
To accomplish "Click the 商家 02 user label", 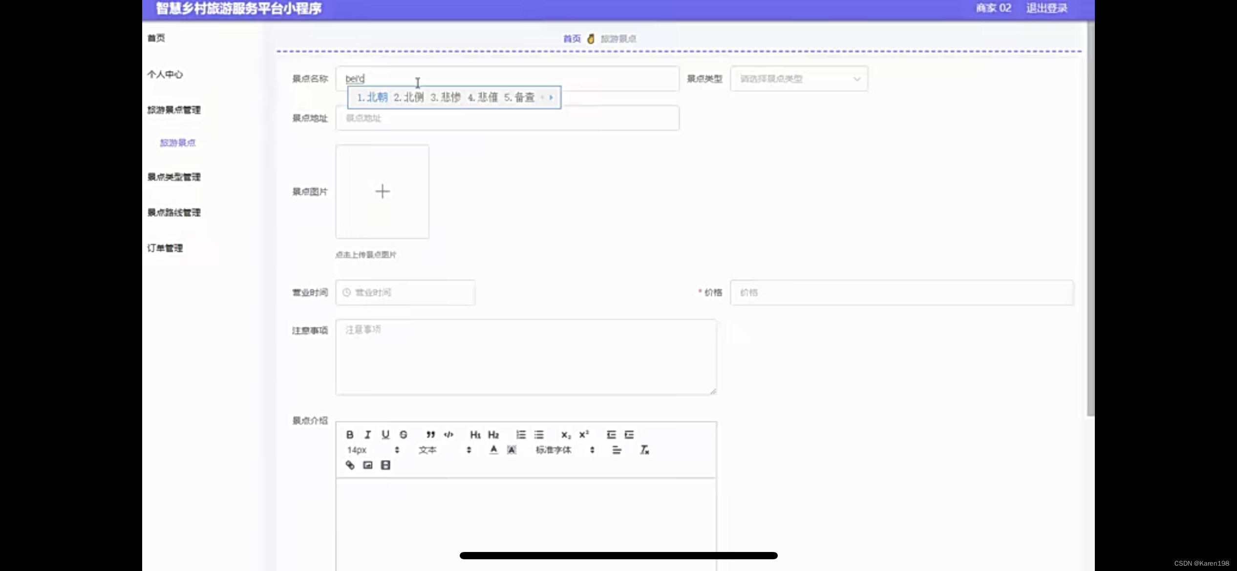I will [x=994, y=8].
